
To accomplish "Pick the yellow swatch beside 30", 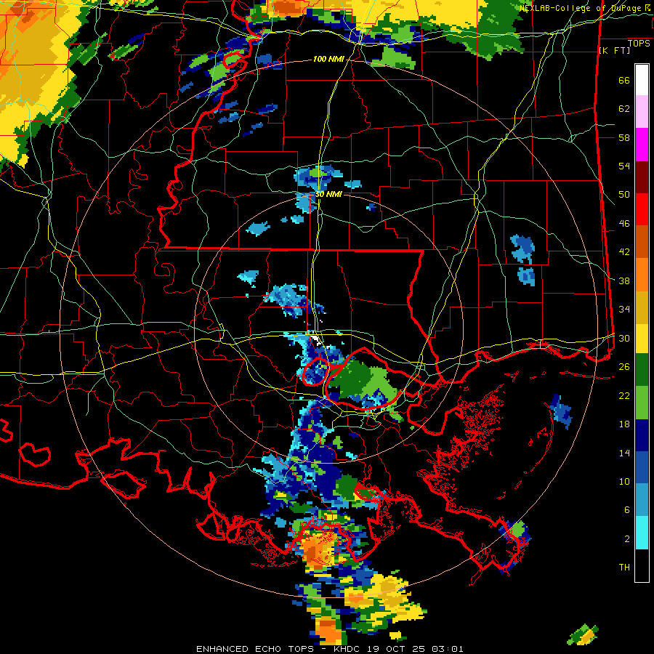I will (642, 339).
